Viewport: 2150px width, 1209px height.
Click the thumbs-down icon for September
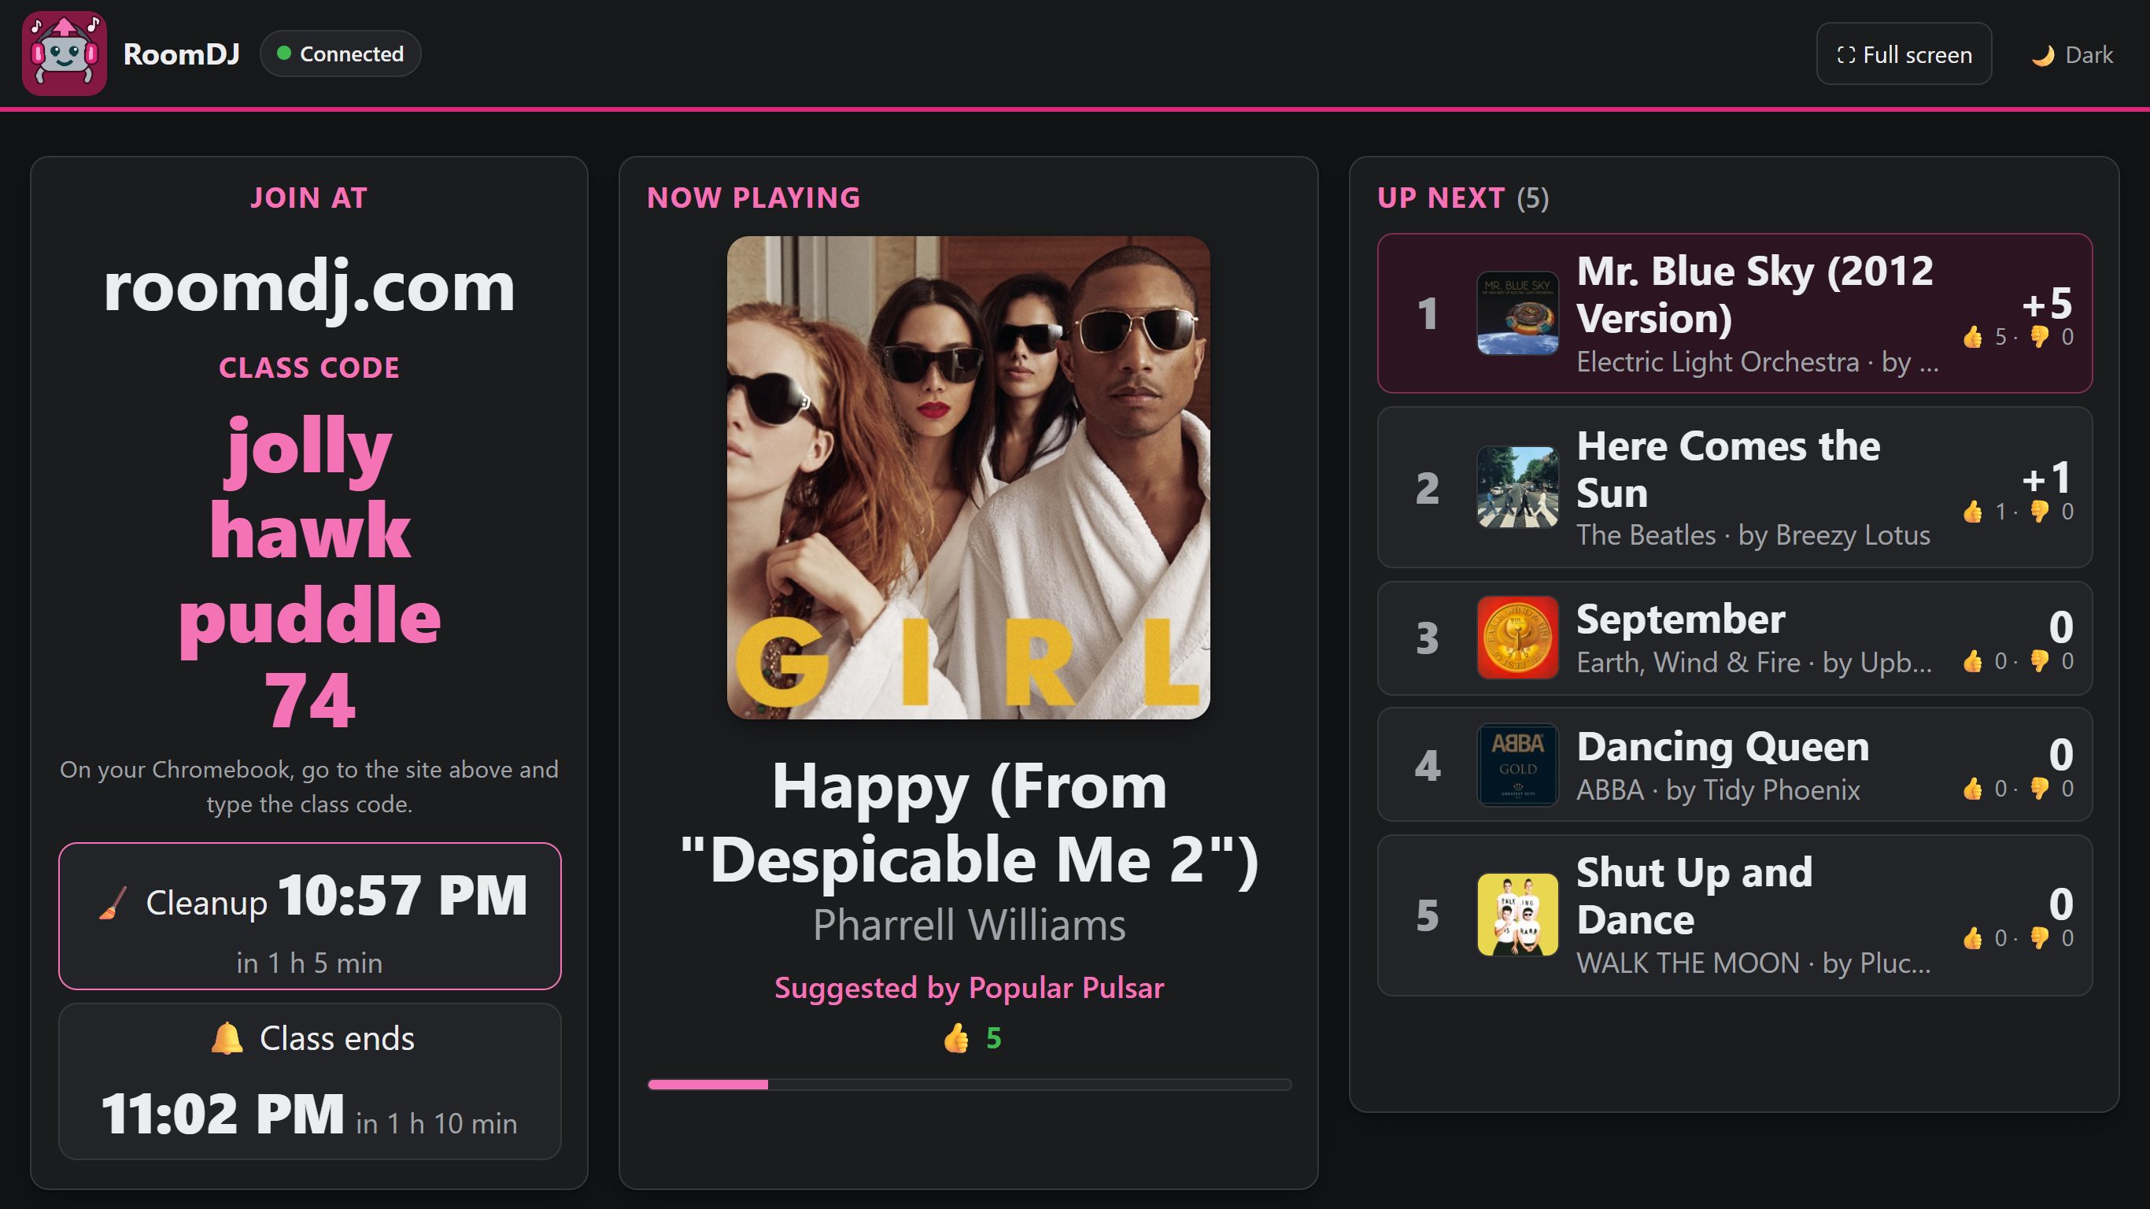(2039, 661)
